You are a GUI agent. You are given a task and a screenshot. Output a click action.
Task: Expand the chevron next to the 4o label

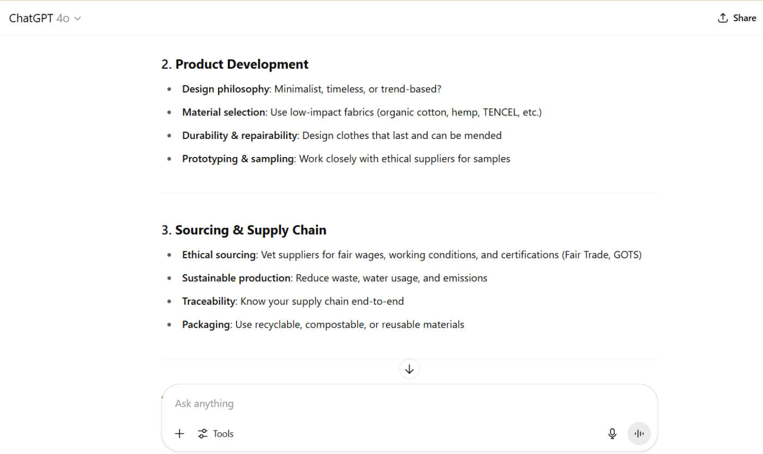point(77,18)
